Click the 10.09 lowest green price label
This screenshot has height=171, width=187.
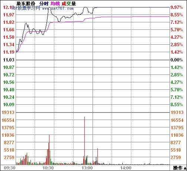(x=9, y=105)
